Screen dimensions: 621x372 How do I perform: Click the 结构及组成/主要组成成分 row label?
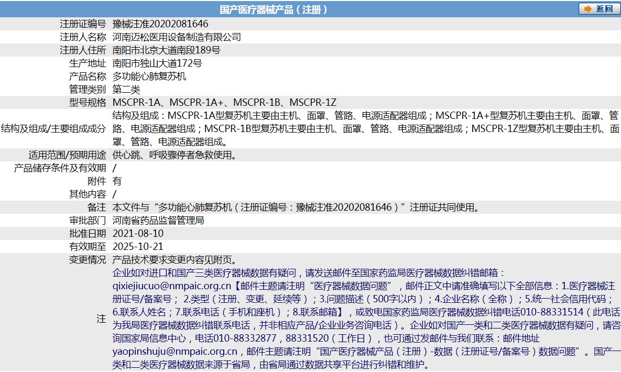point(53,129)
